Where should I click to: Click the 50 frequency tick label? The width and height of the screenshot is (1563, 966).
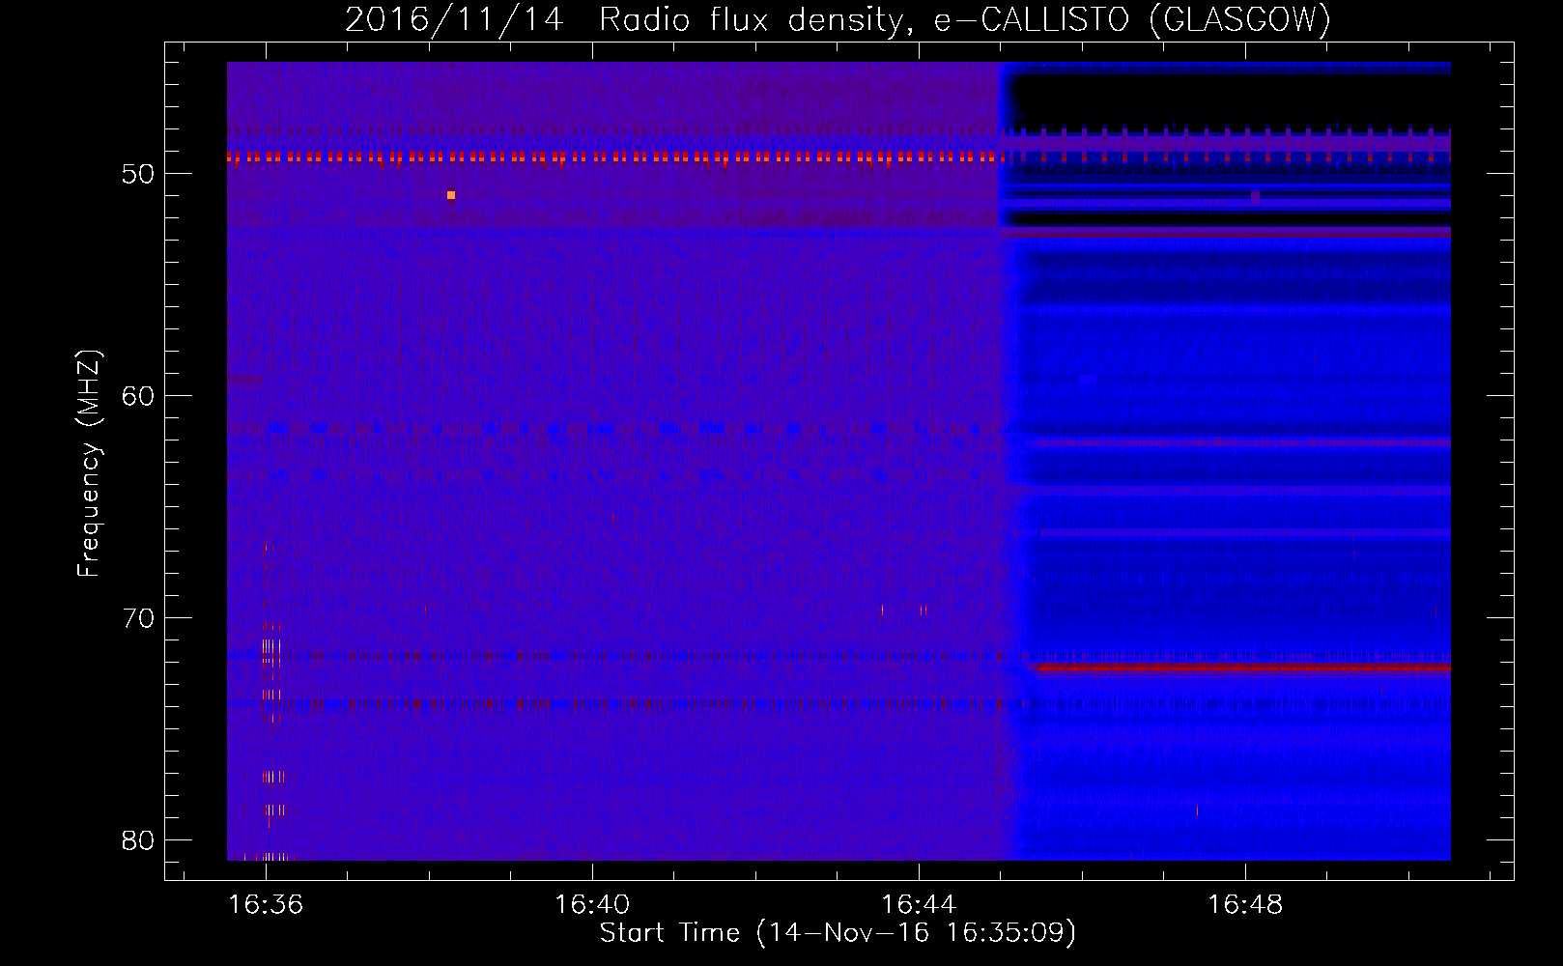(138, 174)
